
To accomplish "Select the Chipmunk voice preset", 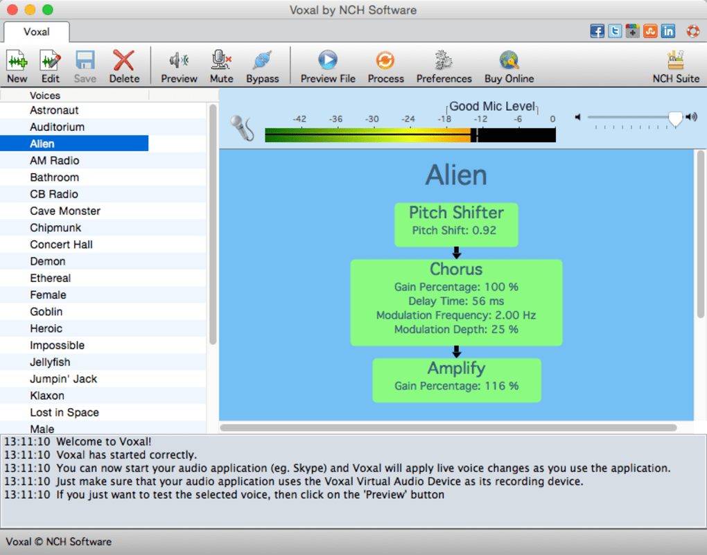I will tap(55, 227).
